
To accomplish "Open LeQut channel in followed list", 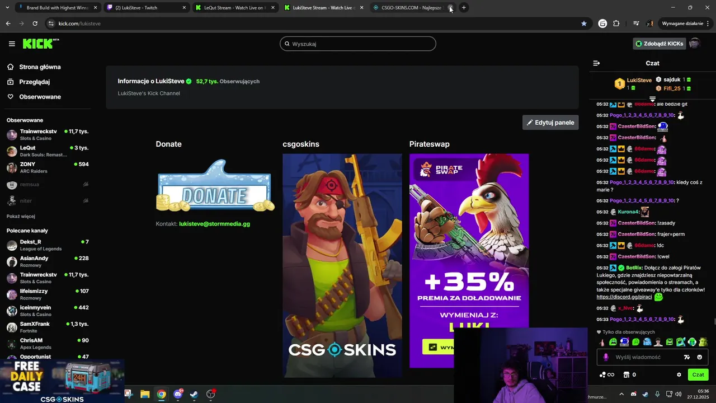I will pyautogui.click(x=48, y=151).
